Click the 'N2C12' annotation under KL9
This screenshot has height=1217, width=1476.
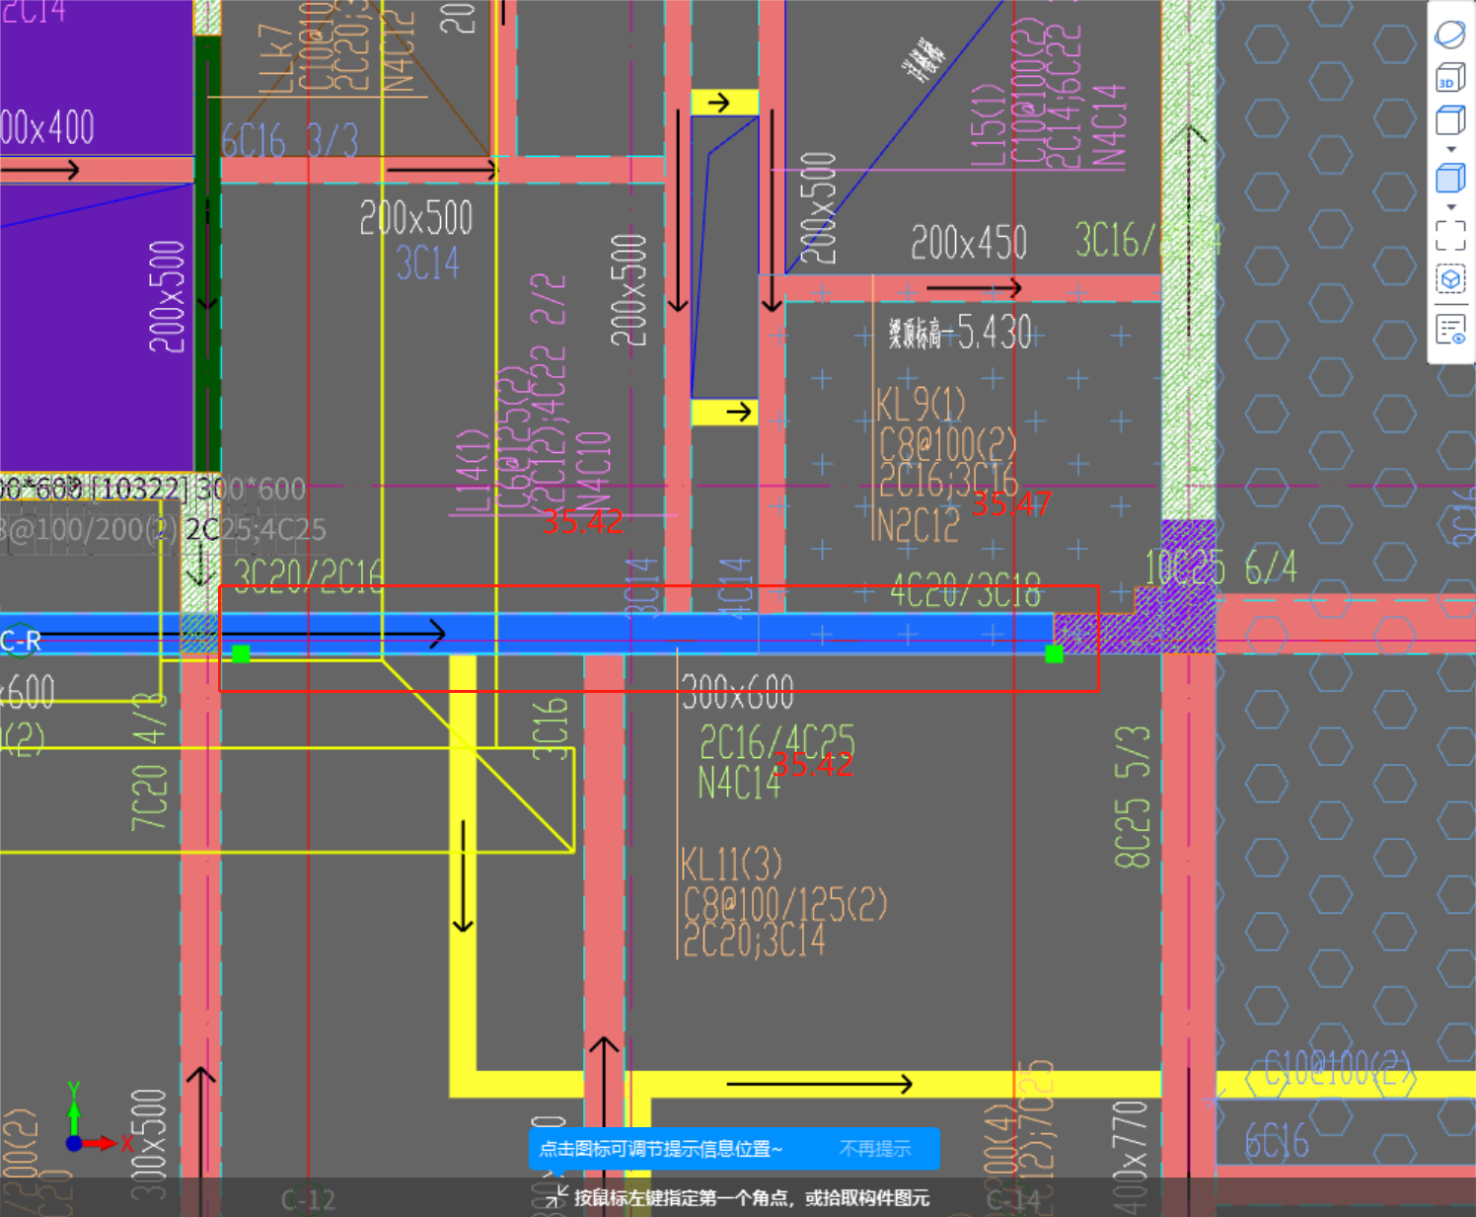[916, 526]
